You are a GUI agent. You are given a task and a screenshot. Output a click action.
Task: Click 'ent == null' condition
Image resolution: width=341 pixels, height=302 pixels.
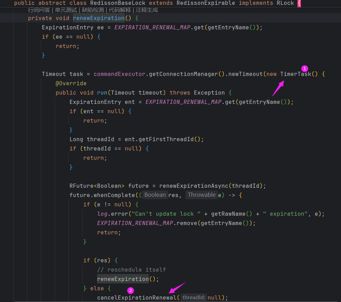(x=102, y=111)
